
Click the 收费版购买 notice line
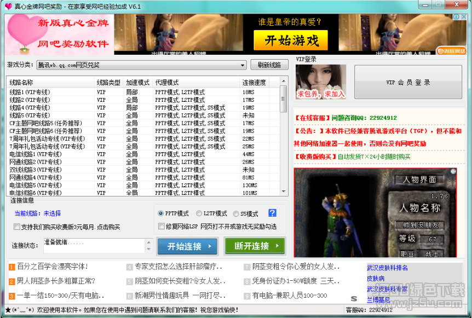pos(352,157)
